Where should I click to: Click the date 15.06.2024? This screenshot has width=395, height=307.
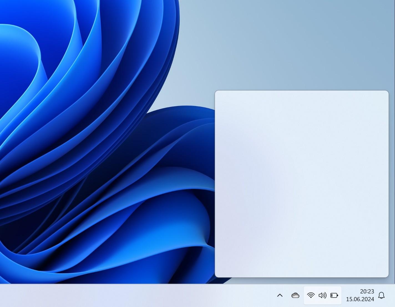pos(360,299)
